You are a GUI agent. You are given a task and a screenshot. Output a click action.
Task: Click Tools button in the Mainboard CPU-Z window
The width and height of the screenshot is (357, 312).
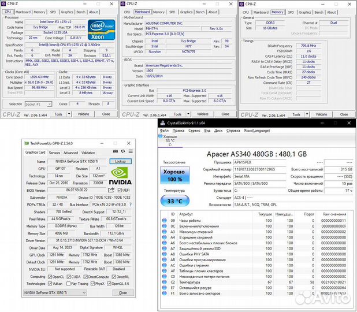tap(177, 114)
